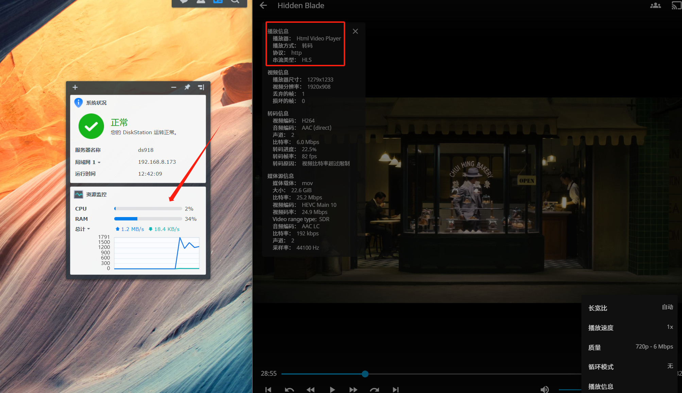Select 播放信息 in the settings menu
Image resolution: width=682 pixels, height=393 pixels.
[630, 386]
